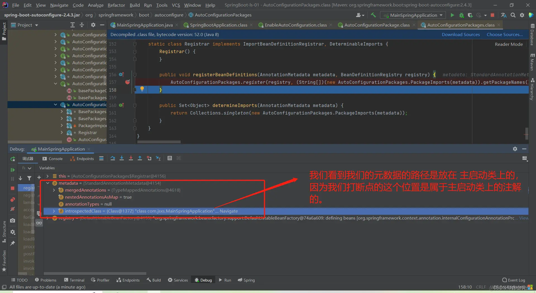
Task: Expand the Registrar node in the project tree
Action: 62,133
